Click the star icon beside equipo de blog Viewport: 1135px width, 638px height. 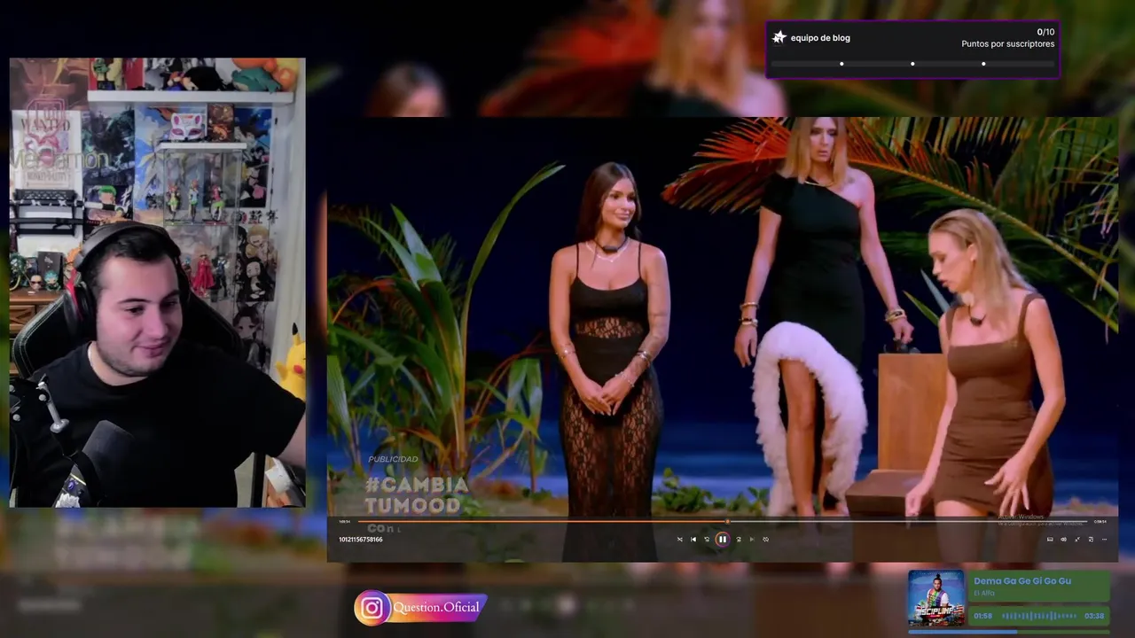coord(779,38)
